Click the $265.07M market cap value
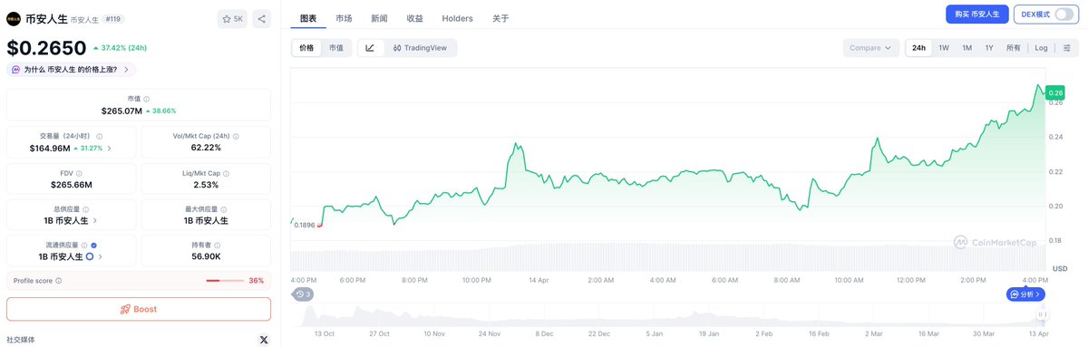 (121, 111)
